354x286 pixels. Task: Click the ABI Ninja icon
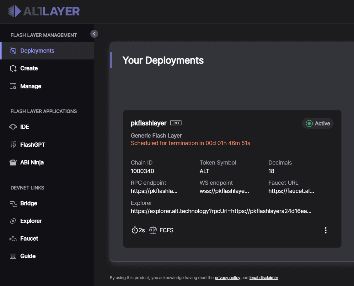point(13,162)
